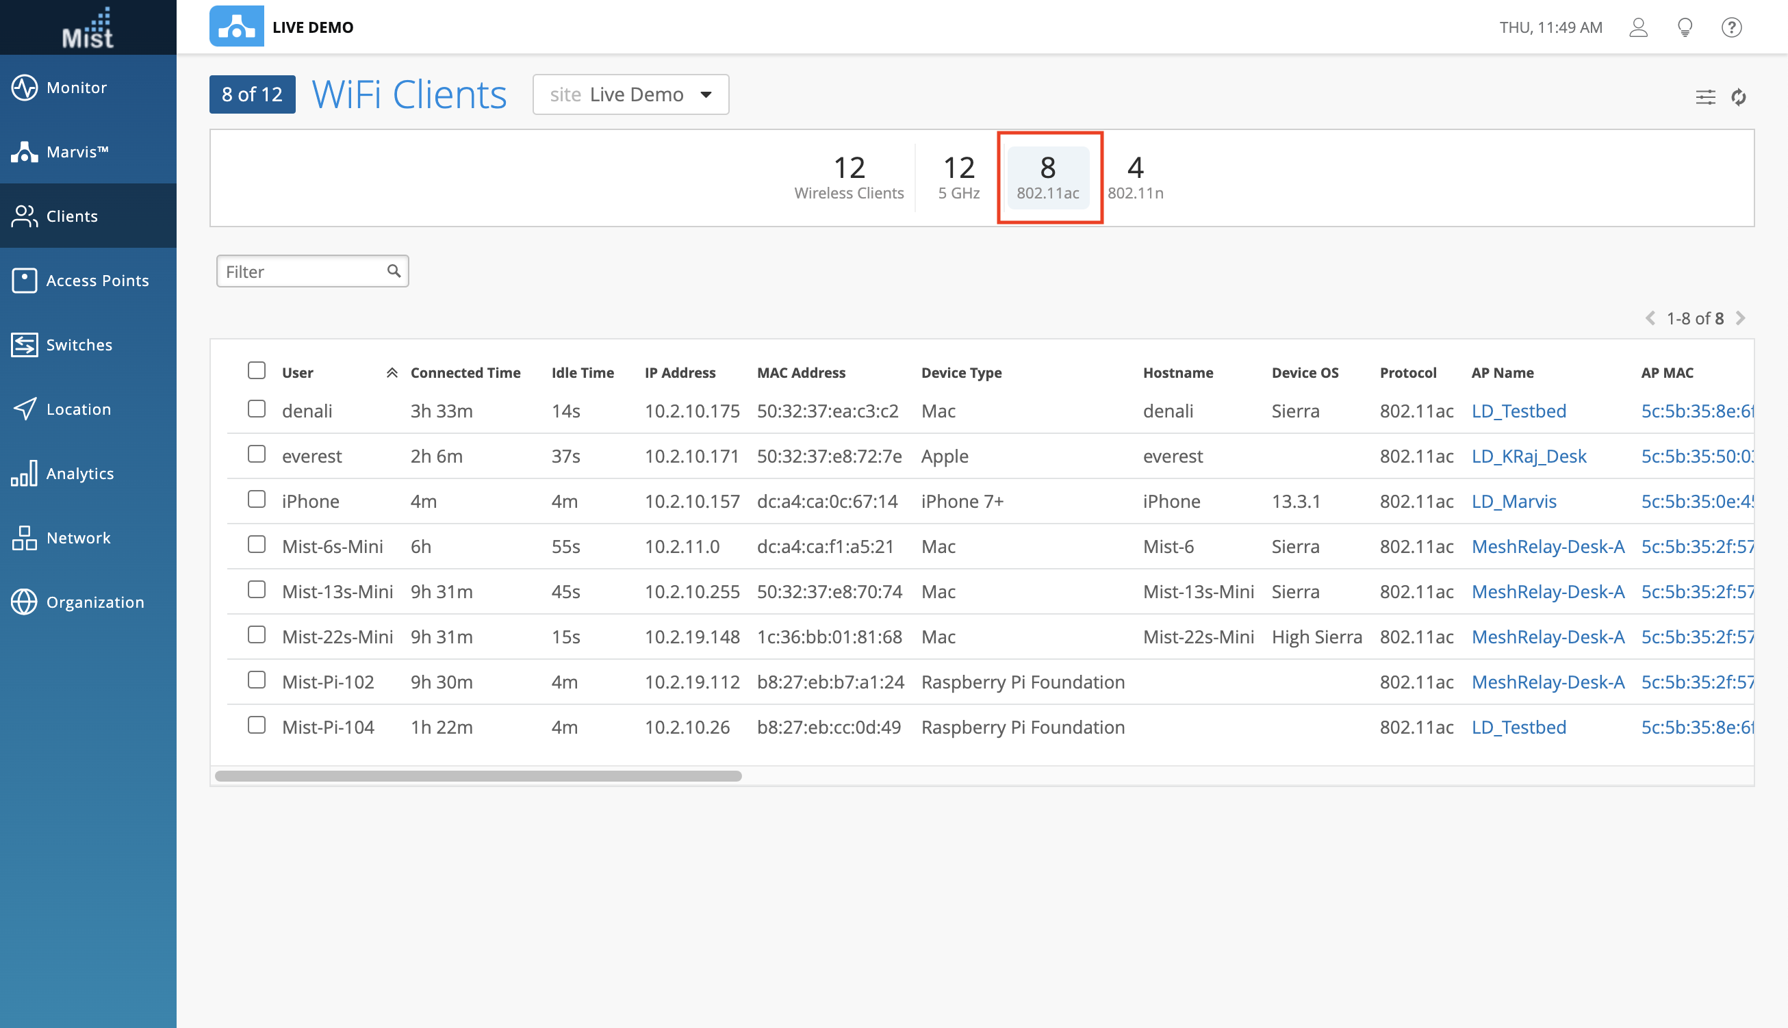1788x1028 pixels.
Task: Open the LD_Marvis AP link
Action: tap(1514, 501)
